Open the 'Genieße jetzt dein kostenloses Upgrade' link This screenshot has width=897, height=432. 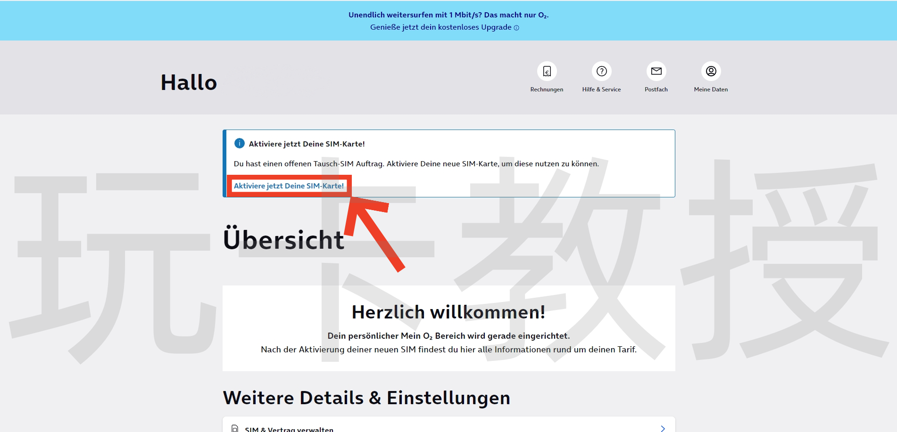coord(440,27)
